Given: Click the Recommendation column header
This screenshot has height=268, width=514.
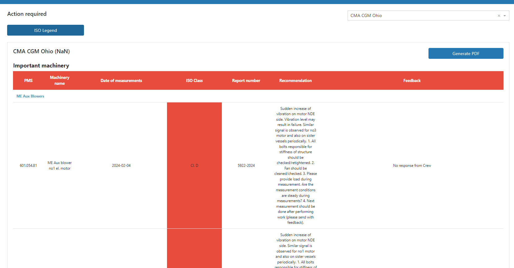Looking at the screenshot, I should click(295, 80).
